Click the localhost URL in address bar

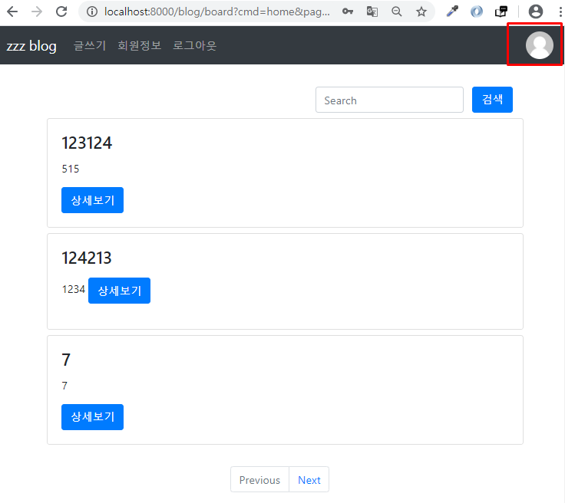click(x=217, y=12)
